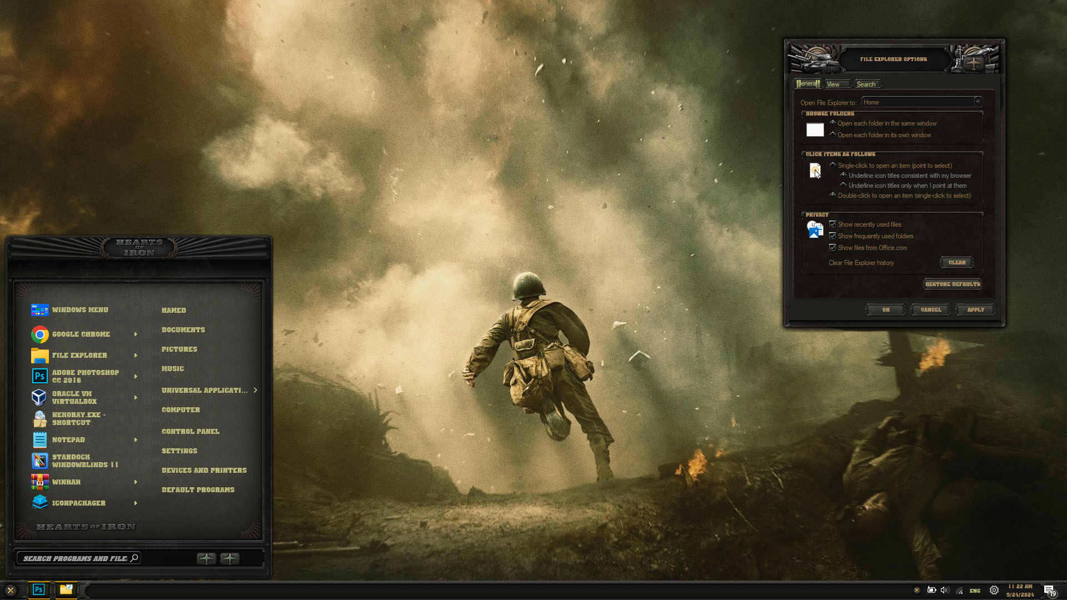Click the IconPackager icon
Viewport: 1067px width, 600px height.
(39, 502)
